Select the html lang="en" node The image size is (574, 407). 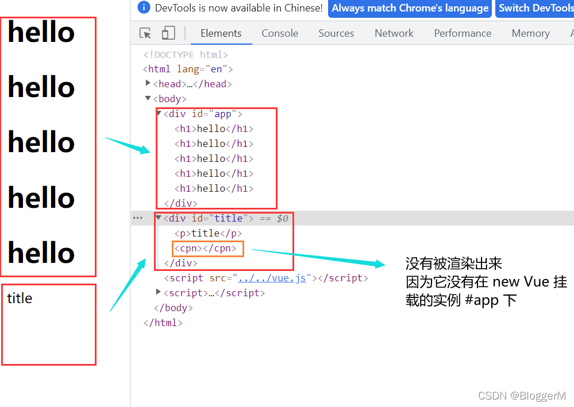(x=188, y=69)
